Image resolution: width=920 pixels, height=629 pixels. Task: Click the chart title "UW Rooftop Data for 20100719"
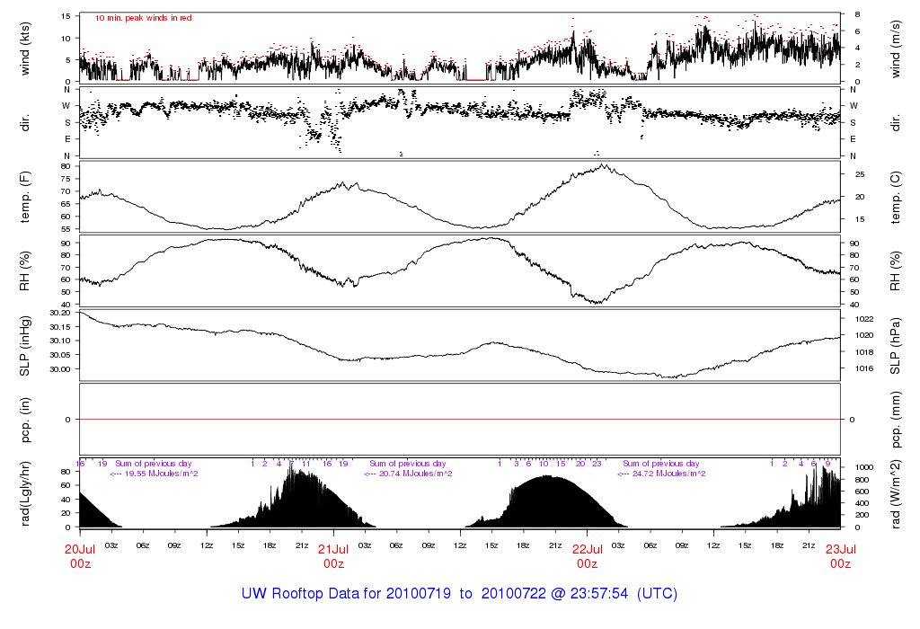[x=346, y=593]
